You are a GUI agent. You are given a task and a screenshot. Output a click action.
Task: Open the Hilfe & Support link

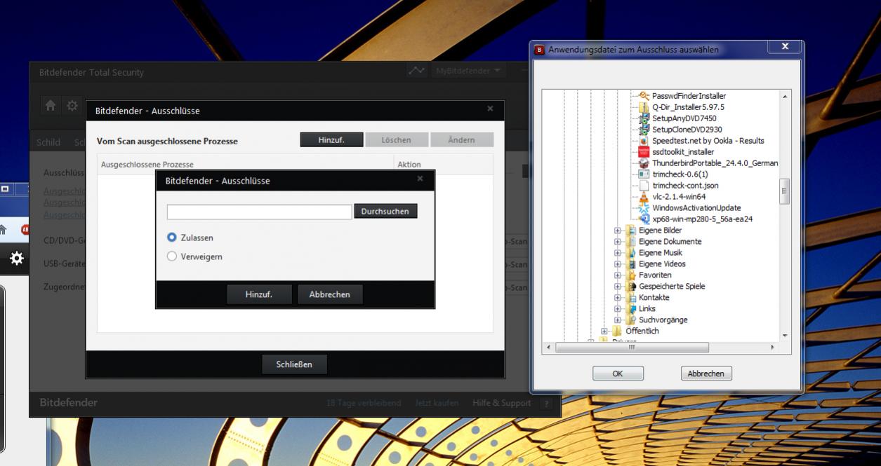(x=502, y=404)
